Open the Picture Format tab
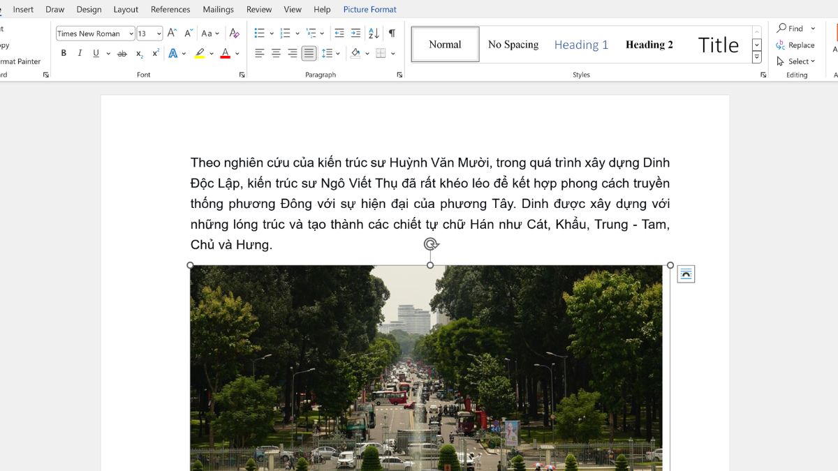 (370, 10)
